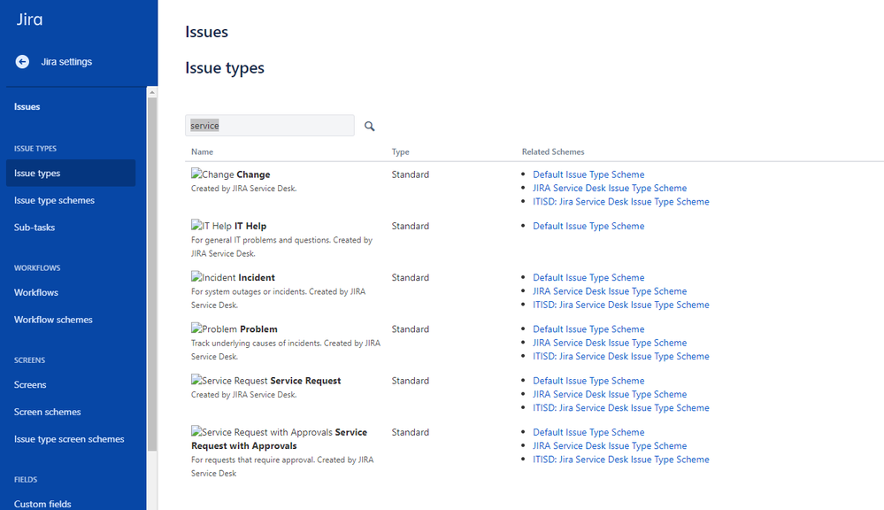
Task: Open Custom fields in sidebar
Action: click(x=42, y=504)
